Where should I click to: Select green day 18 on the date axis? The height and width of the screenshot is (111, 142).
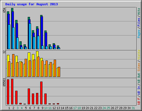click(79, 108)
